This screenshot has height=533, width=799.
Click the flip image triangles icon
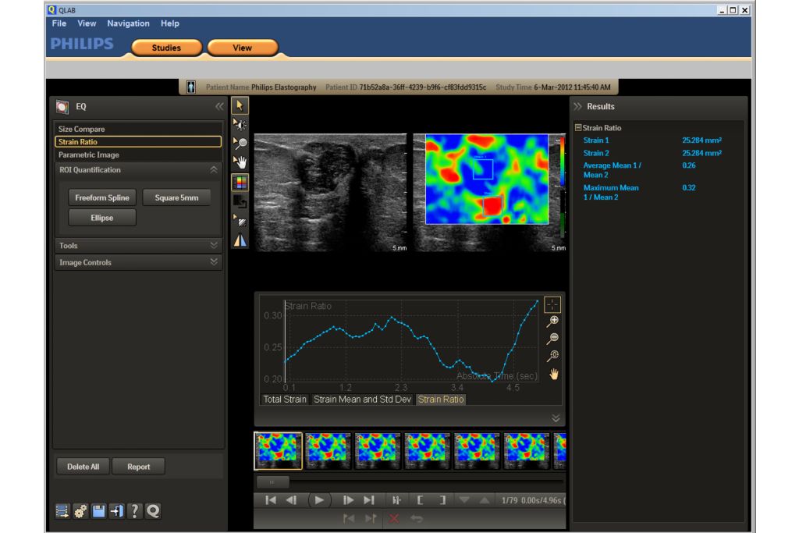point(240,240)
